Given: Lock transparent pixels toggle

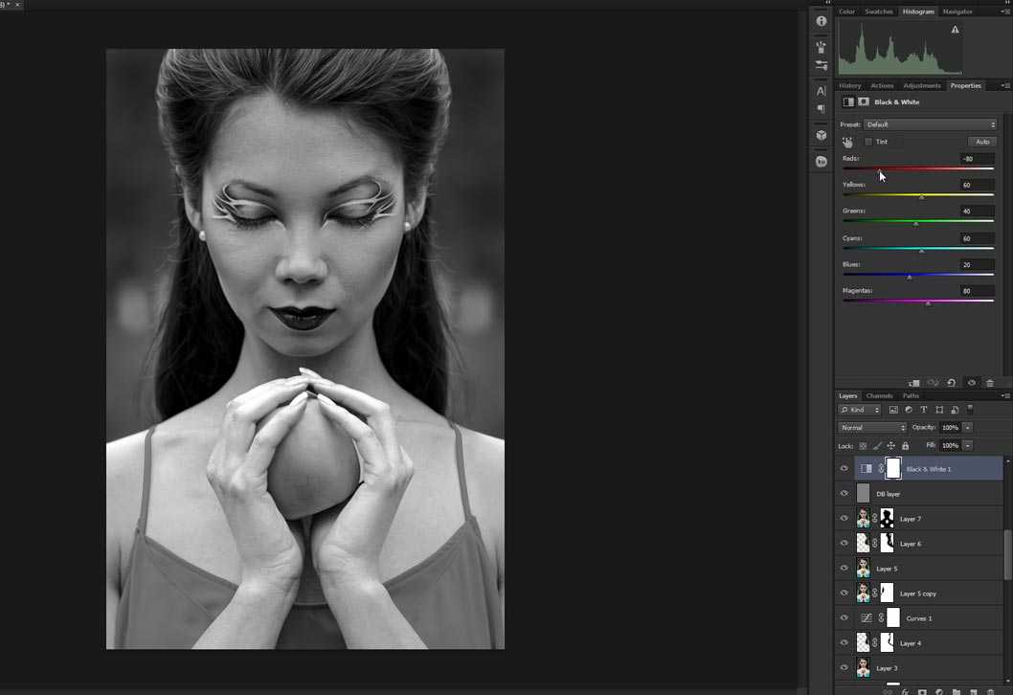Looking at the screenshot, I should click(x=863, y=446).
